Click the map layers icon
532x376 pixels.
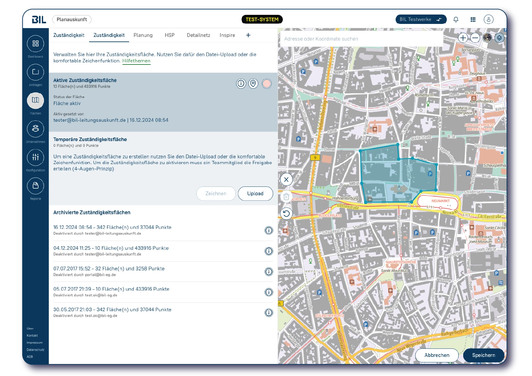click(x=500, y=38)
